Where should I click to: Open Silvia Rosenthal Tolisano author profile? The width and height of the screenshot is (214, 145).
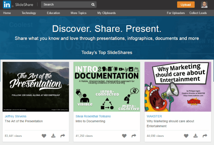point(93,116)
